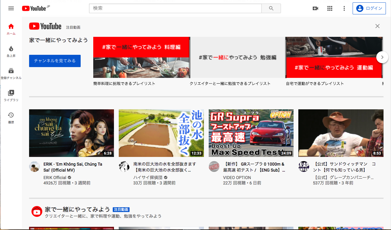Visit the ハイサイ探偵団 channel name link
Screen dimensions: 391x230
148,178
